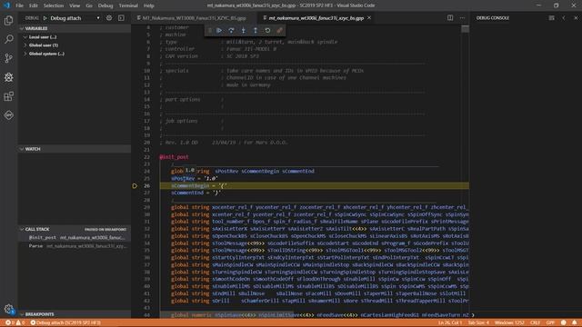The height and width of the screenshot is (327, 582).
Task: Close the mt_nakamura_wt300ii_fanuc31i_xzyc_bs.gpp tab
Action: point(369,18)
